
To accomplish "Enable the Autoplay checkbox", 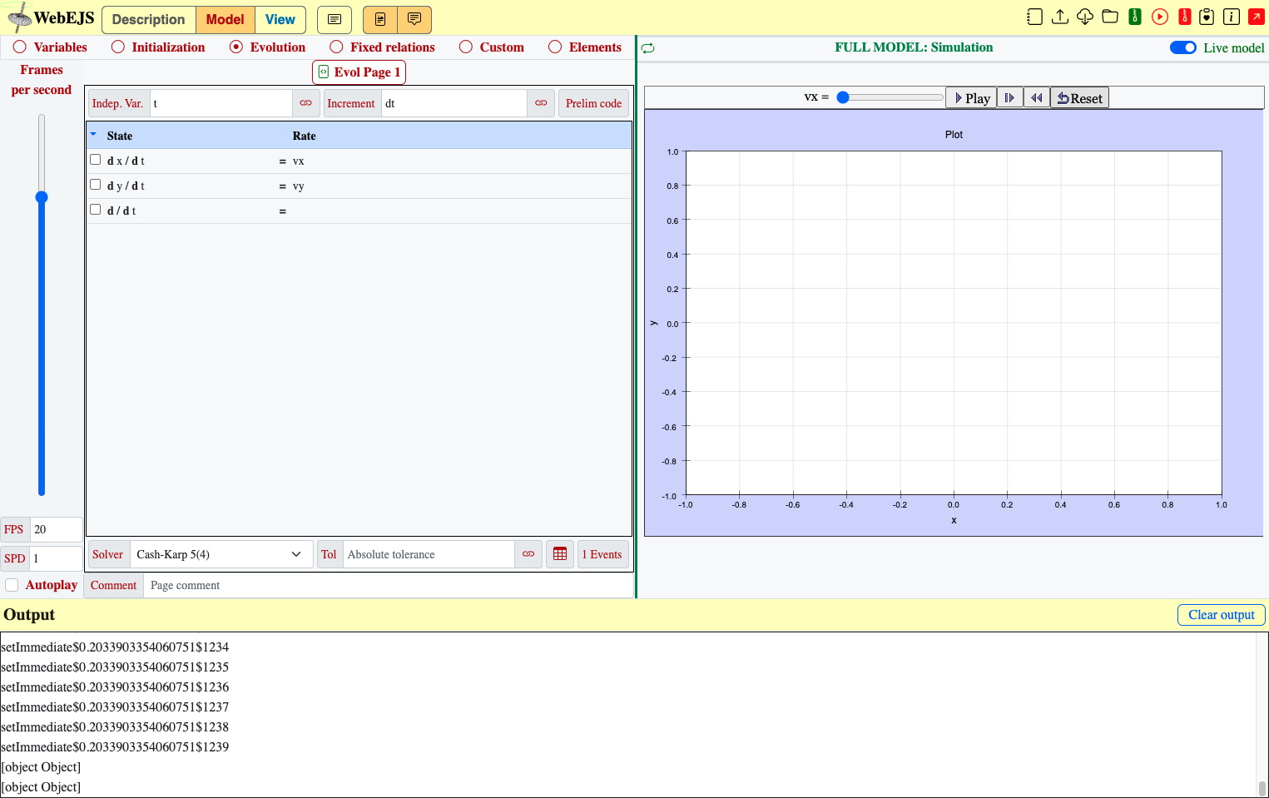I will (12, 585).
